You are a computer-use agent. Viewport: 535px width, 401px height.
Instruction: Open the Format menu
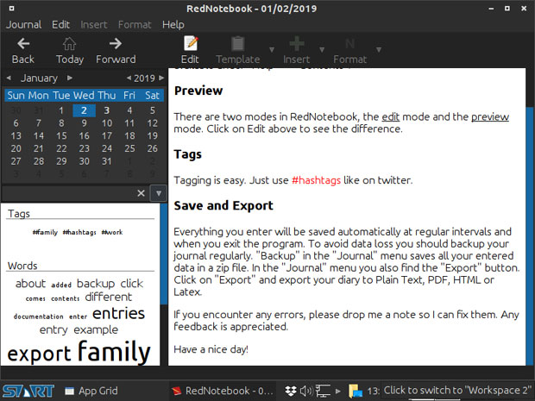135,24
